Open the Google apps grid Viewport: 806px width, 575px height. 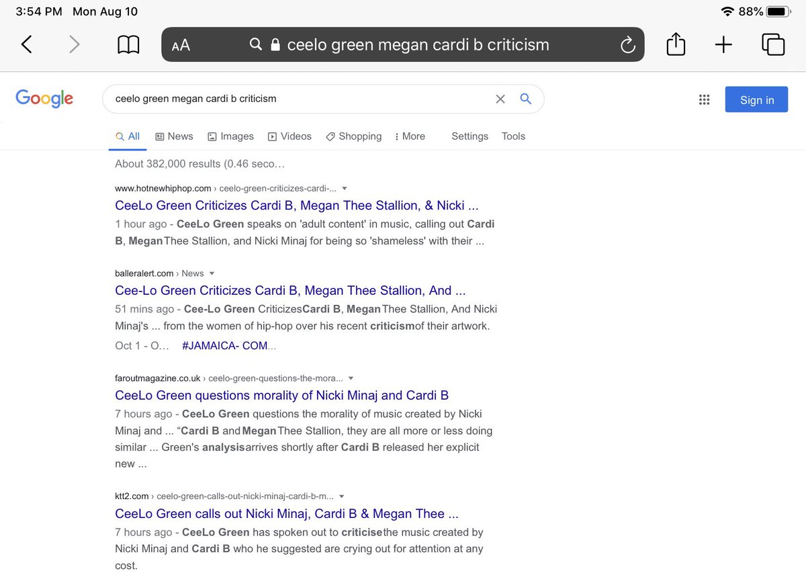click(x=704, y=99)
